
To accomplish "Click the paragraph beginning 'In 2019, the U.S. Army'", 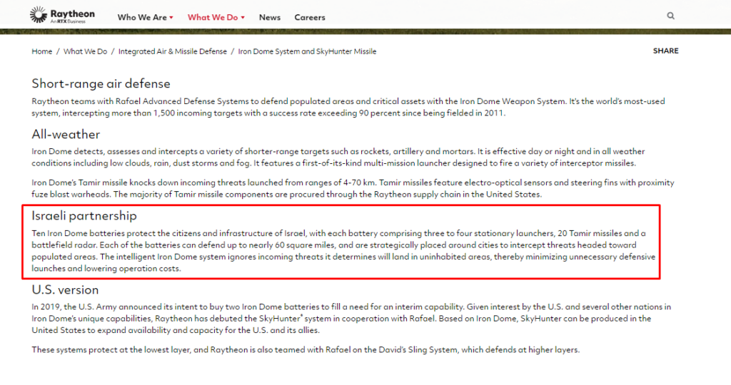I will click(351, 319).
